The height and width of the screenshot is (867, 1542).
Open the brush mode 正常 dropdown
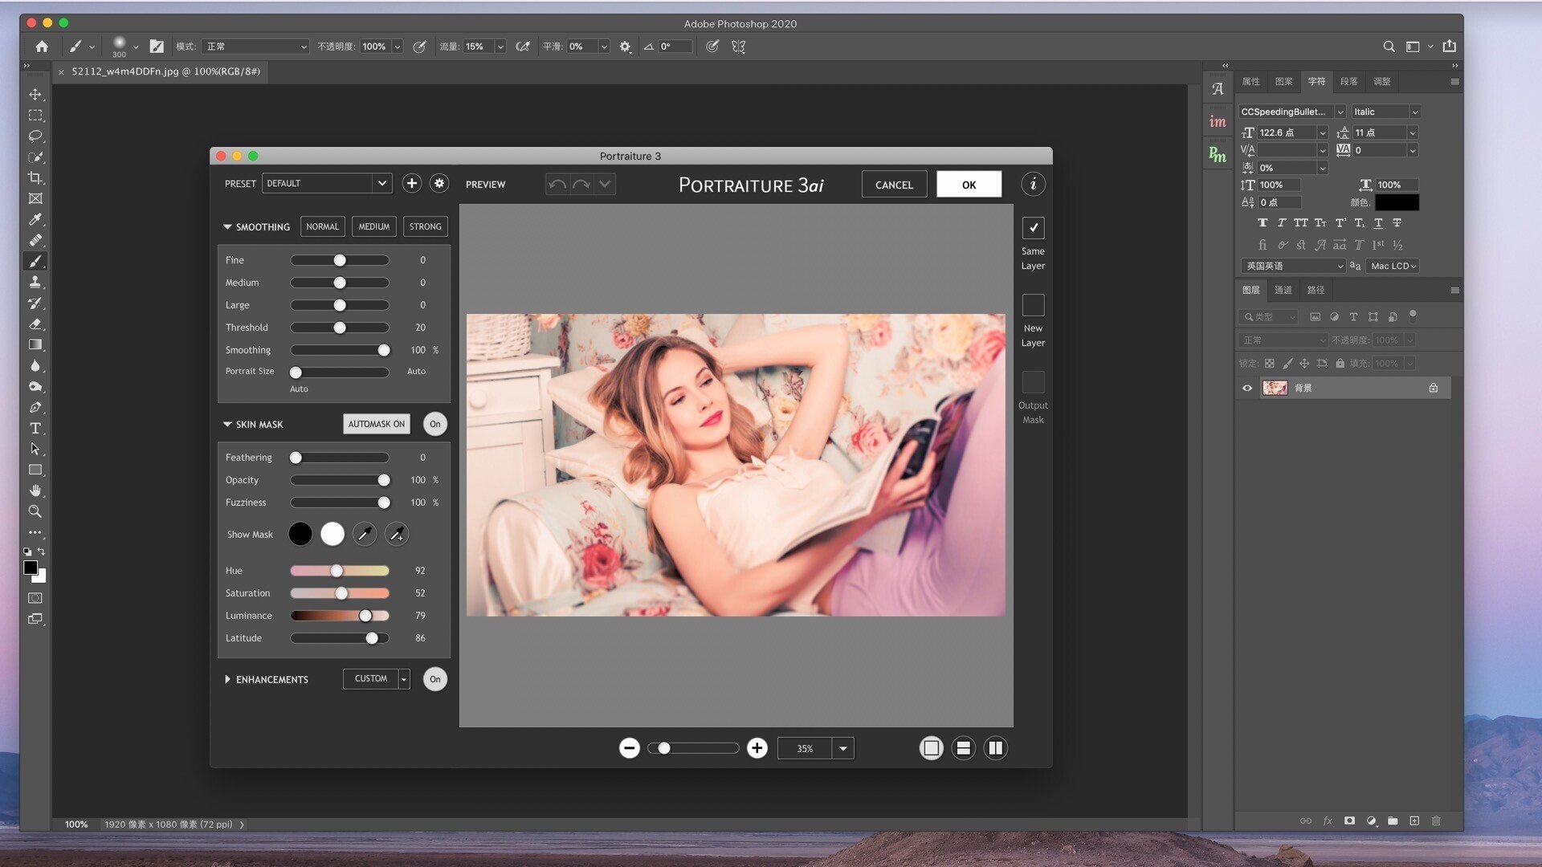pos(255,47)
